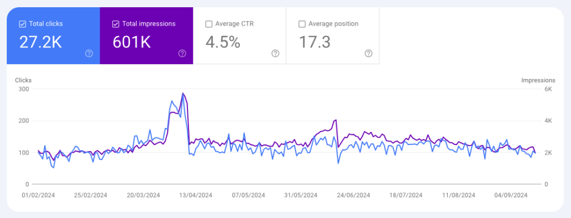571x218 pixels.
Task: Click the 601K impressions value
Action: [132, 42]
